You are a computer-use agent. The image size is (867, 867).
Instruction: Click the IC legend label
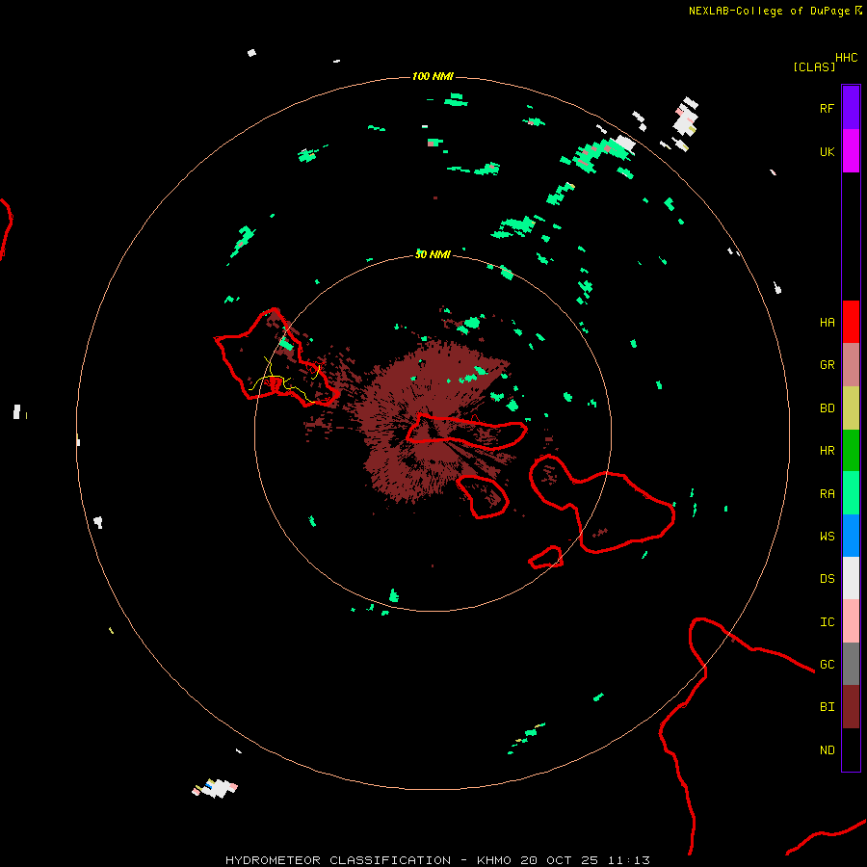(x=827, y=622)
